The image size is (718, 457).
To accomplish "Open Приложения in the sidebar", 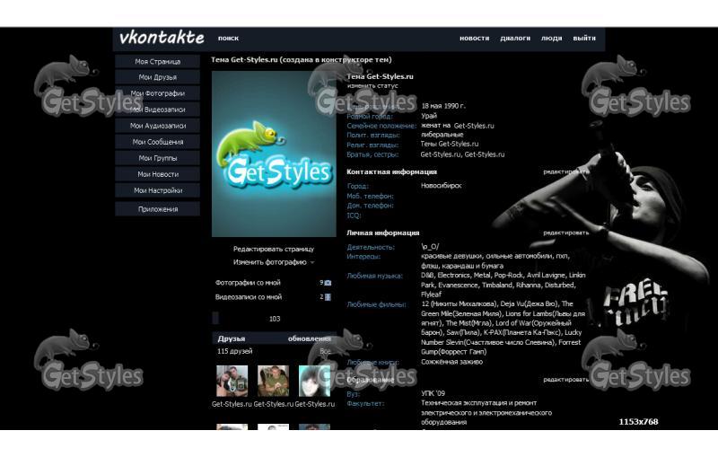I will click(158, 209).
